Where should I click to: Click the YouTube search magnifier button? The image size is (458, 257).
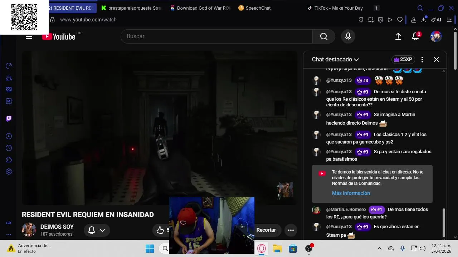point(324,36)
